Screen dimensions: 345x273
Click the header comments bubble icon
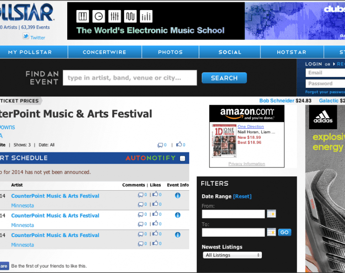pos(160,145)
